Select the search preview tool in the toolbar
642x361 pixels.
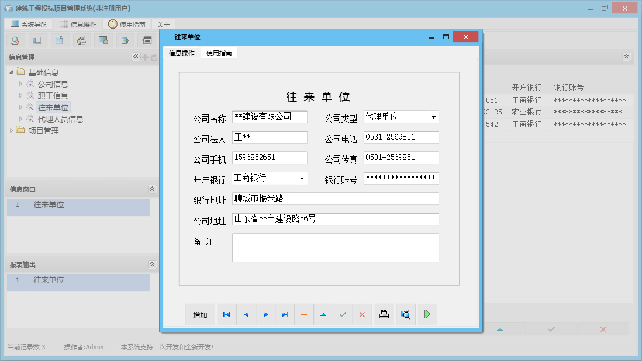coord(15,40)
